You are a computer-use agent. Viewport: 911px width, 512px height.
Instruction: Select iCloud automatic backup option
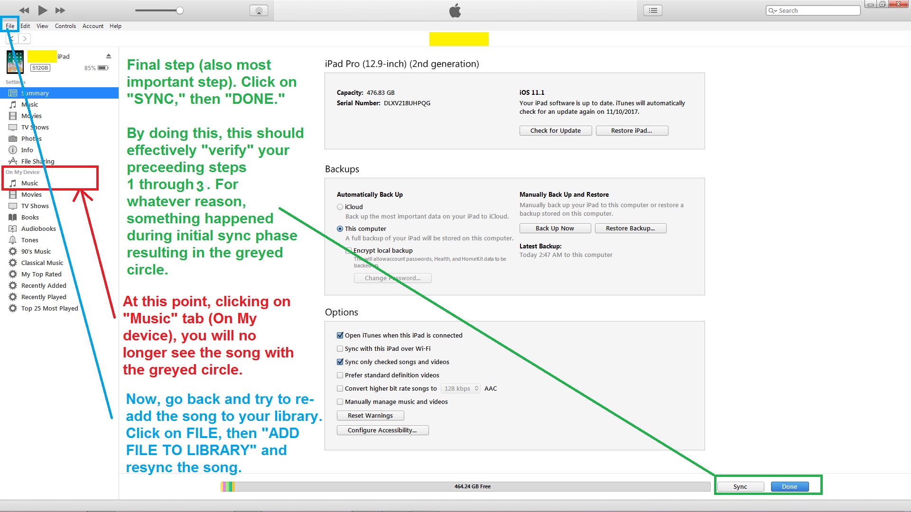tap(340, 207)
